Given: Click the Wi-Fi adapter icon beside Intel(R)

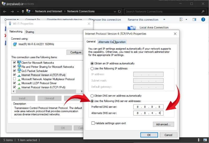Looking at the screenshot, I should (x=15, y=44).
